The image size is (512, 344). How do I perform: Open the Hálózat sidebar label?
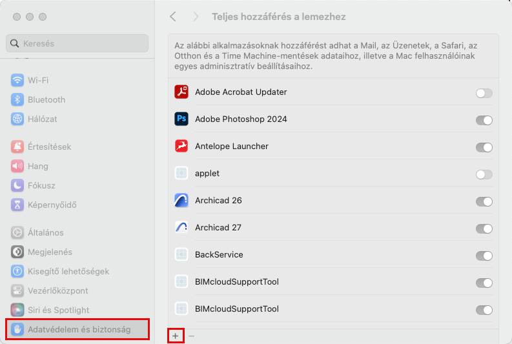43,119
